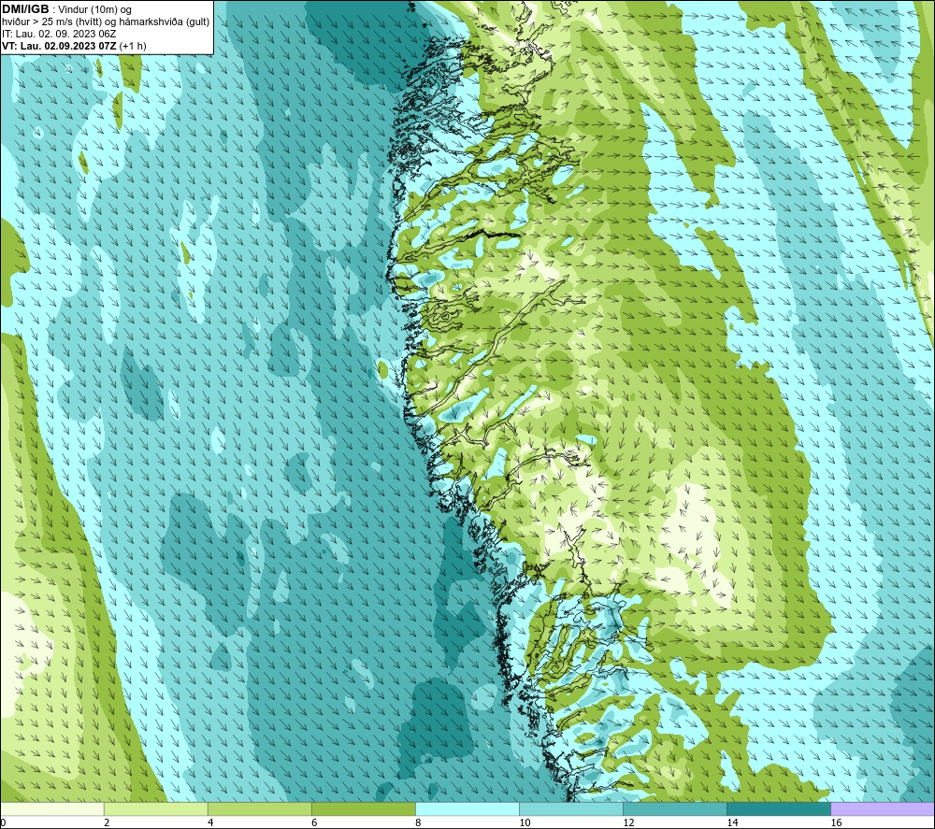The image size is (935, 829).
Task: Click the legend label '14'
Action: point(732,822)
